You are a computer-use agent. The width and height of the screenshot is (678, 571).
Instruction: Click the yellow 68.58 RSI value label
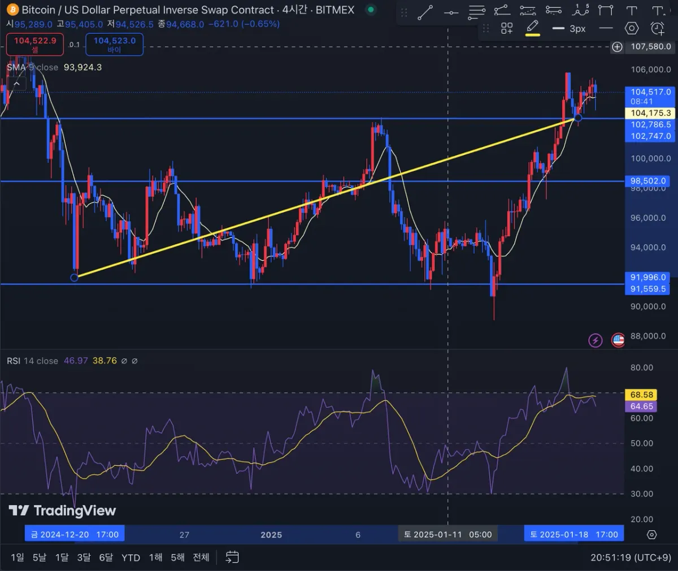641,395
